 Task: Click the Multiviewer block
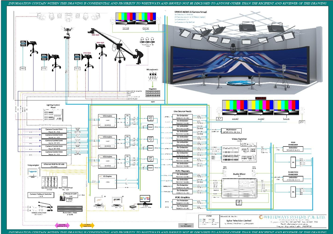[x=231, y=131]
